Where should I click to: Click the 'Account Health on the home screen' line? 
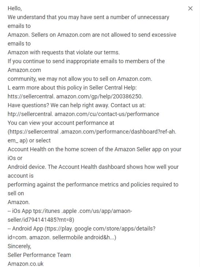click(x=95, y=149)
